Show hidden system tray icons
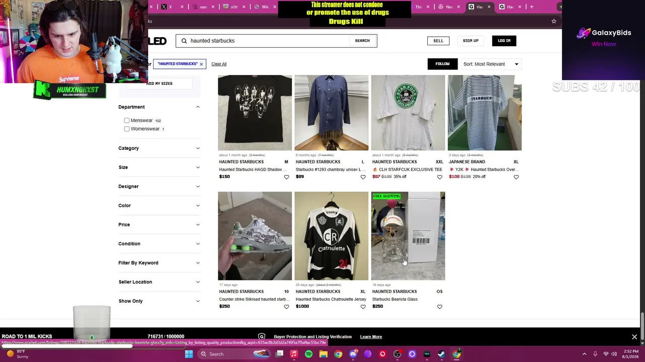The image size is (645, 362). [585, 354]
